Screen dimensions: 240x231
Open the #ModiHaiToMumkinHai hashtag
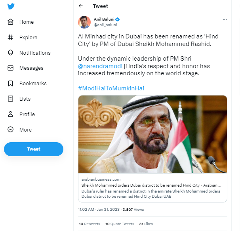coord(111,88)
